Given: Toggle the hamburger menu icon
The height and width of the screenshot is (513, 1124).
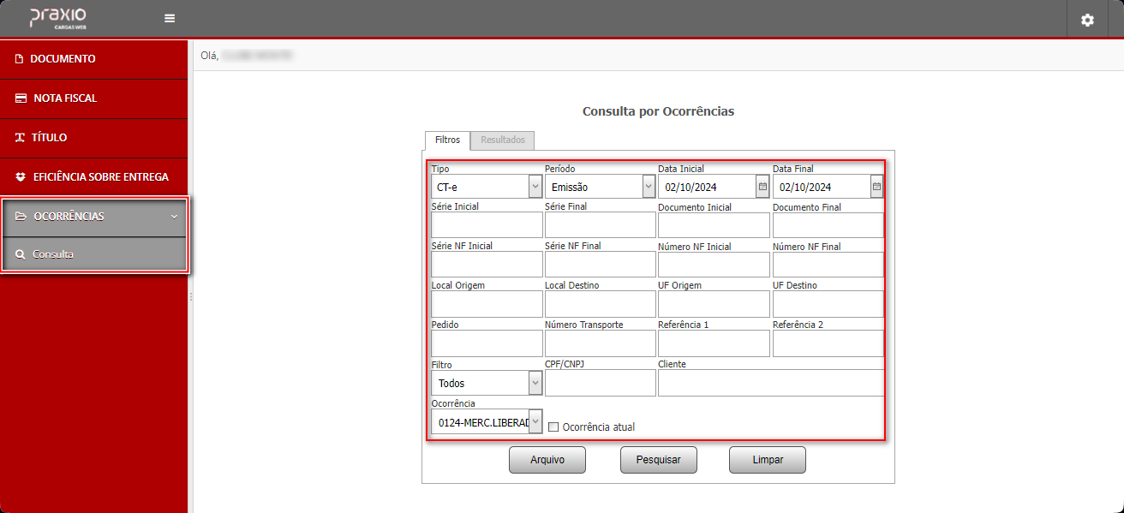Looking at the screenshot, I should pyautogui.click(x=170, y=19).
